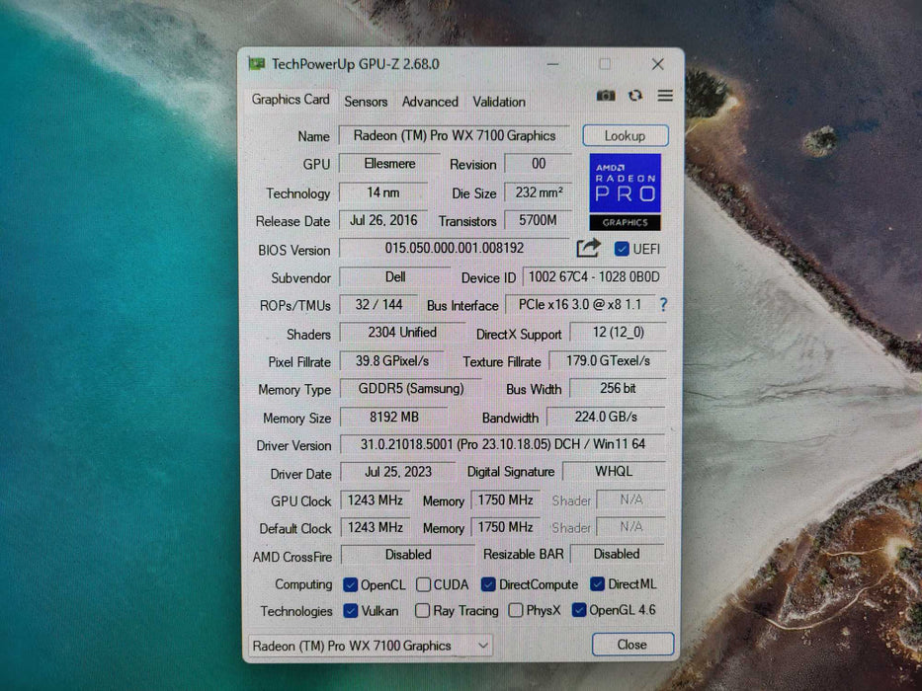Open the Validation tab
Viewport: 922px width, 691px height.
[x=499, y=102]
